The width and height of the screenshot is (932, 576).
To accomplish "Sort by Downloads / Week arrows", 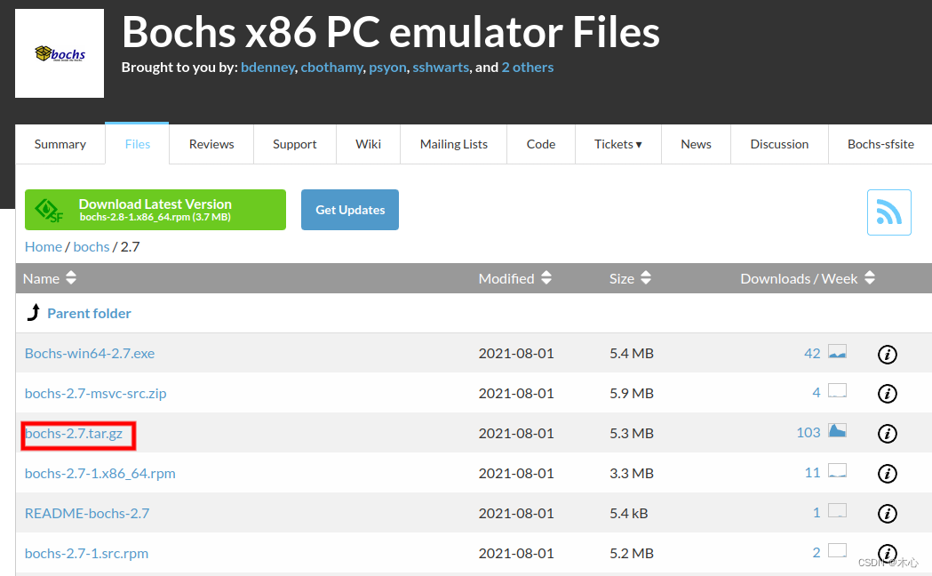I will coord(870,277).
